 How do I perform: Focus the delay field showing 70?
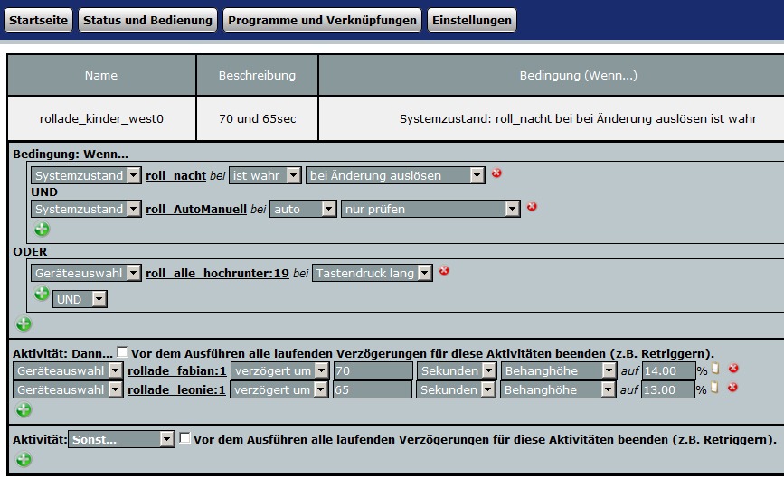point(373,370)
